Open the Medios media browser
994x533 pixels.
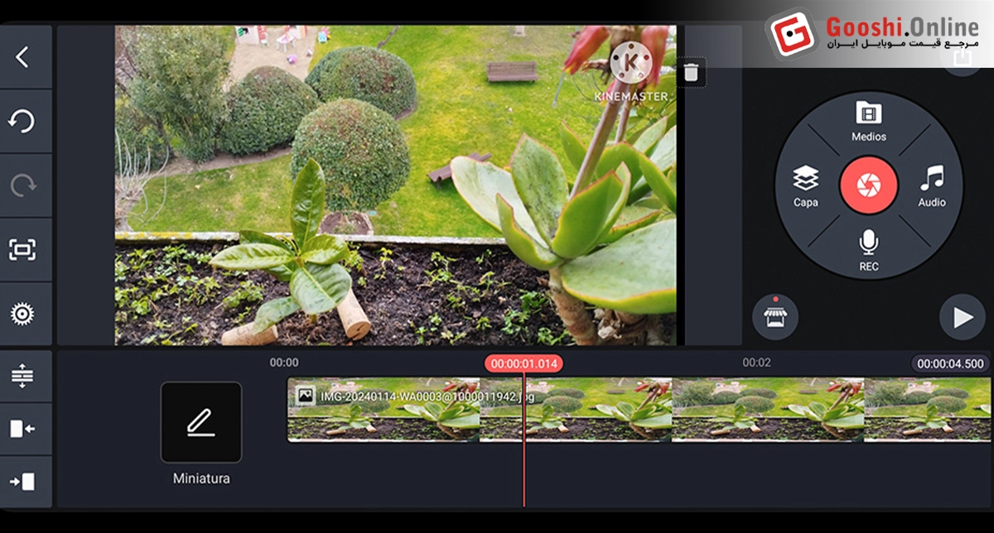click(868, 121)
